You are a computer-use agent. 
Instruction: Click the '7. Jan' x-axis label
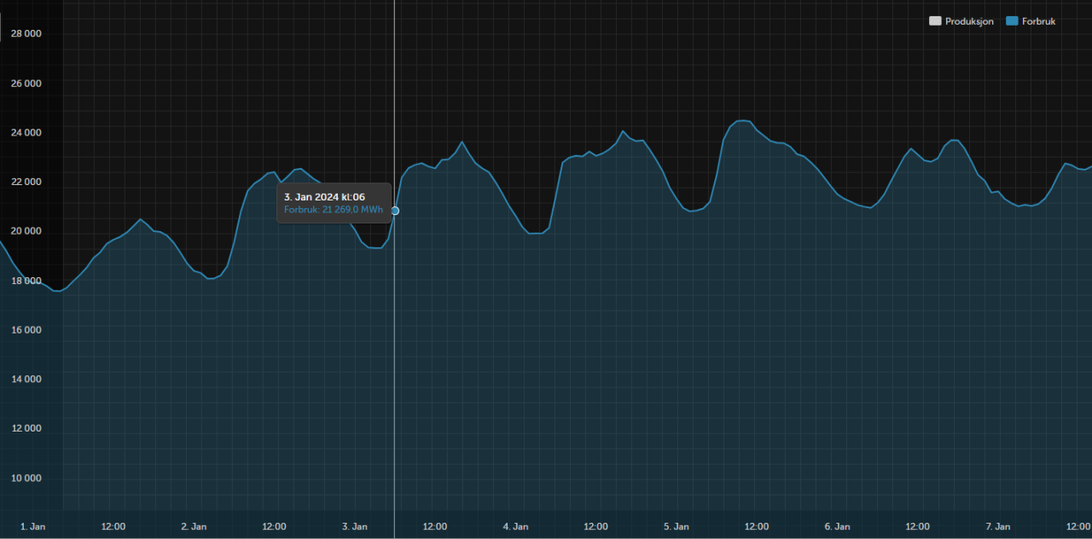tap(997, 527)
